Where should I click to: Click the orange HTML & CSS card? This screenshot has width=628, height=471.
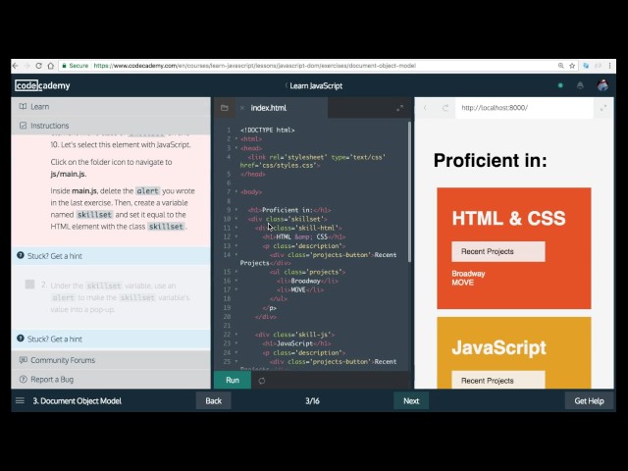click(514, 248)
